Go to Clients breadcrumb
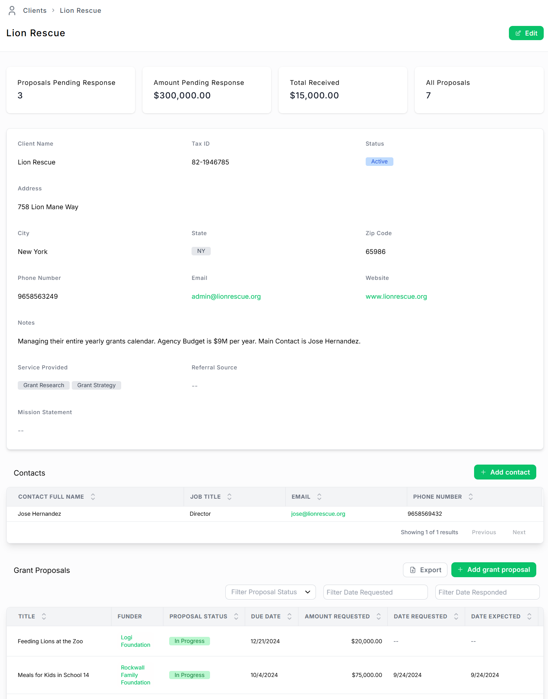This screenshot has width=548, height=699. 35,11
